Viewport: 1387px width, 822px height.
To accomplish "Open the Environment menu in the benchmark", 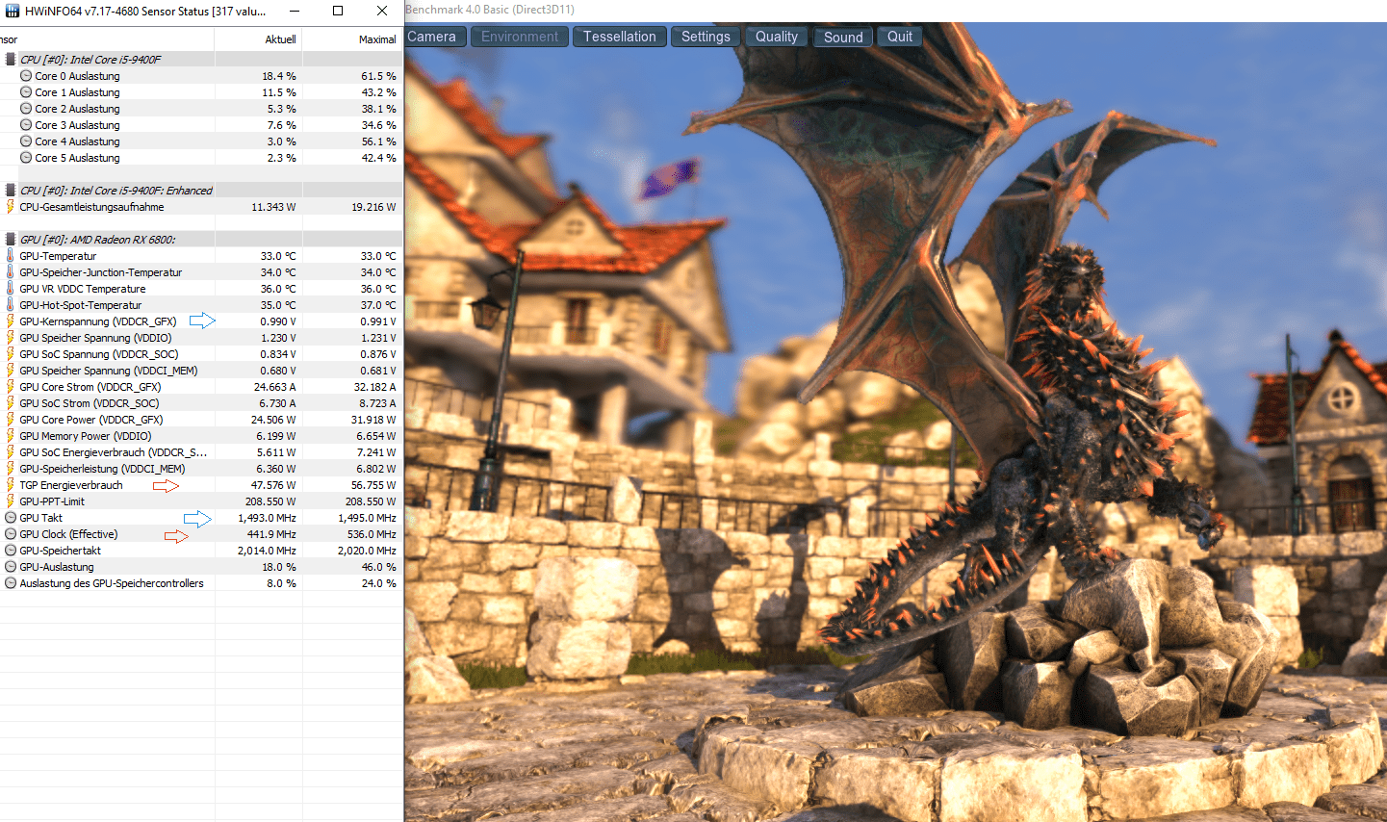I will 520,37.
